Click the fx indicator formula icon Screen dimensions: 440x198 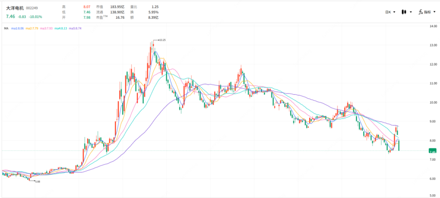(x=421, y=12)
